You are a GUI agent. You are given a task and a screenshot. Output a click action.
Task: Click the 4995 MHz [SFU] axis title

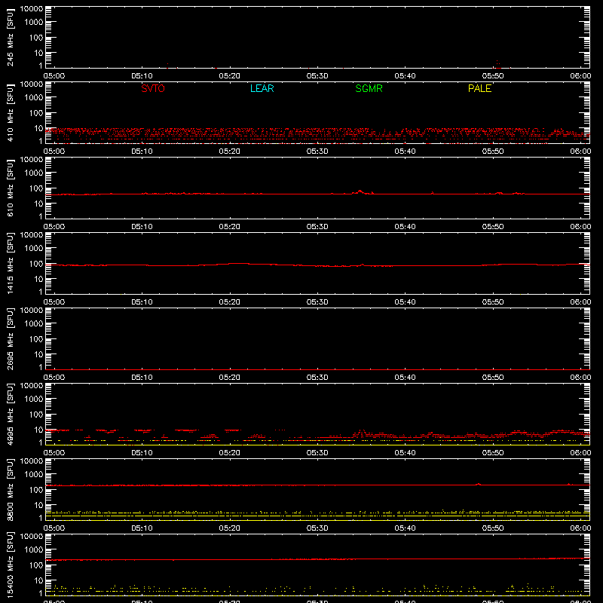tap(11, 414)
